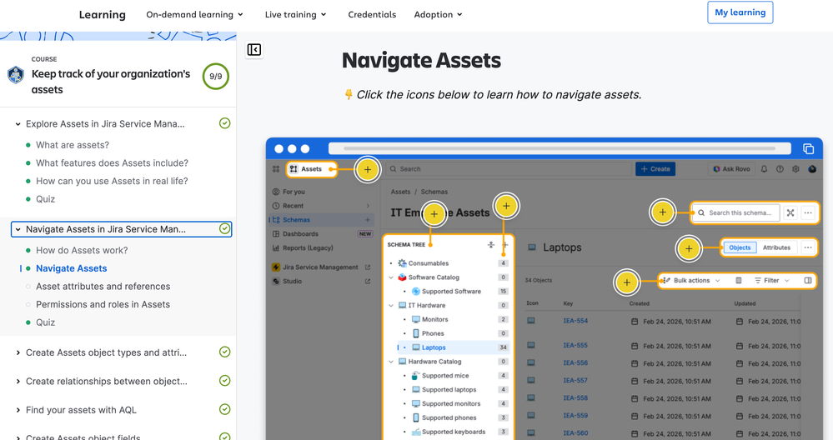The width and height of the screenshot is (833, 440).
Task: Expand Create Assets object types and attri... section
Action: (x=18, y=352)
